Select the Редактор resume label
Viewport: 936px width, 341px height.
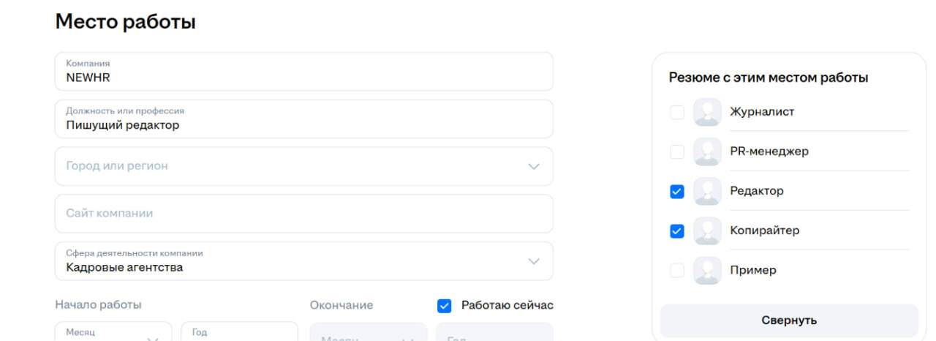coord(757,191)
